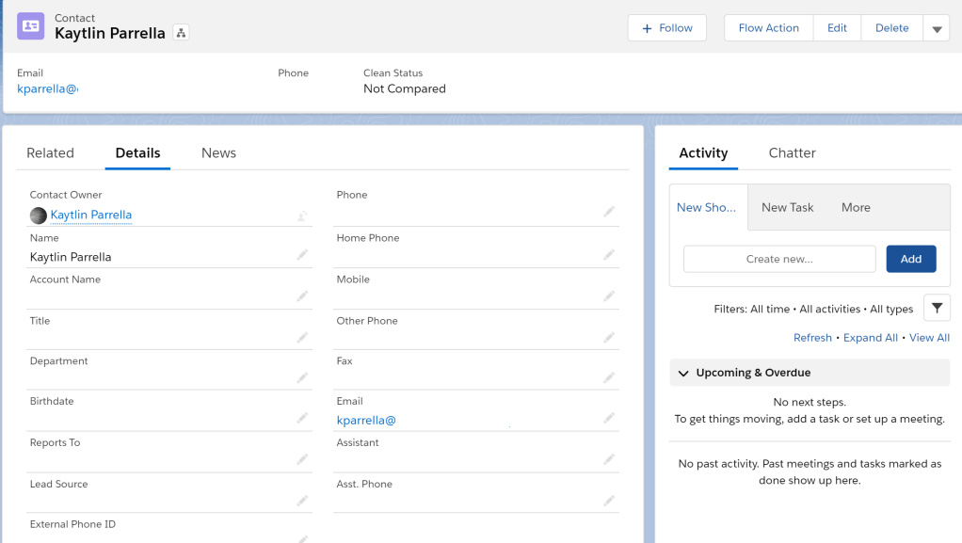Click the edit pencil next to Mobile

tap(609, 295)
